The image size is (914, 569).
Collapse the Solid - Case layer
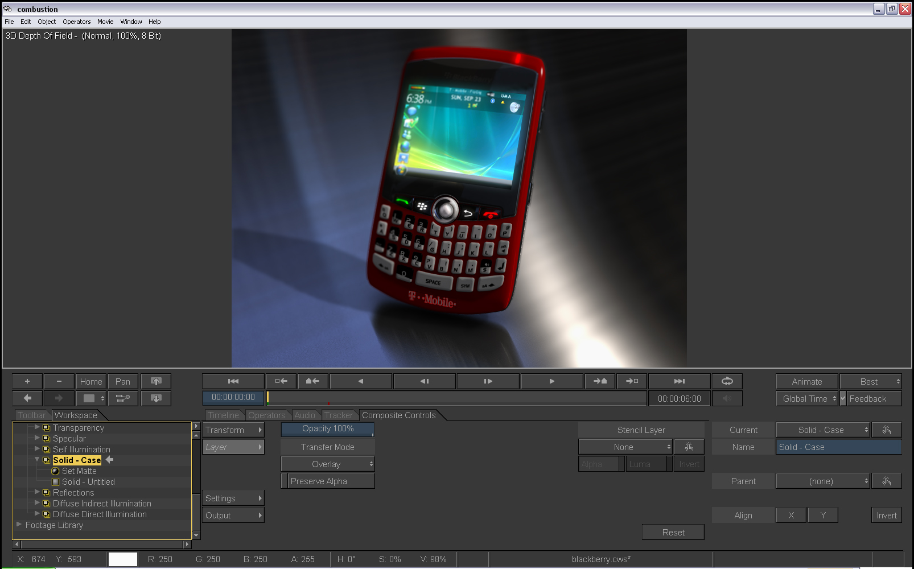pyautogui.click(x=37, y=459)
